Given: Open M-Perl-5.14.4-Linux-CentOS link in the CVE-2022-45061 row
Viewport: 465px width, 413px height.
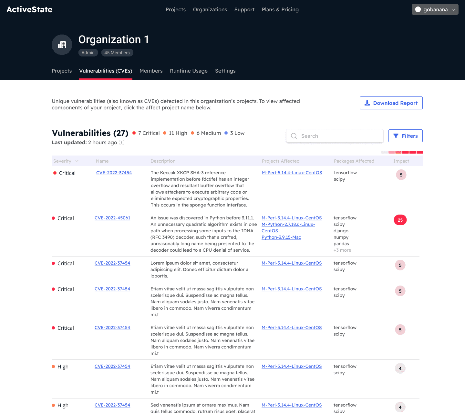Looking at the screenshot, I should coord(292,218).
